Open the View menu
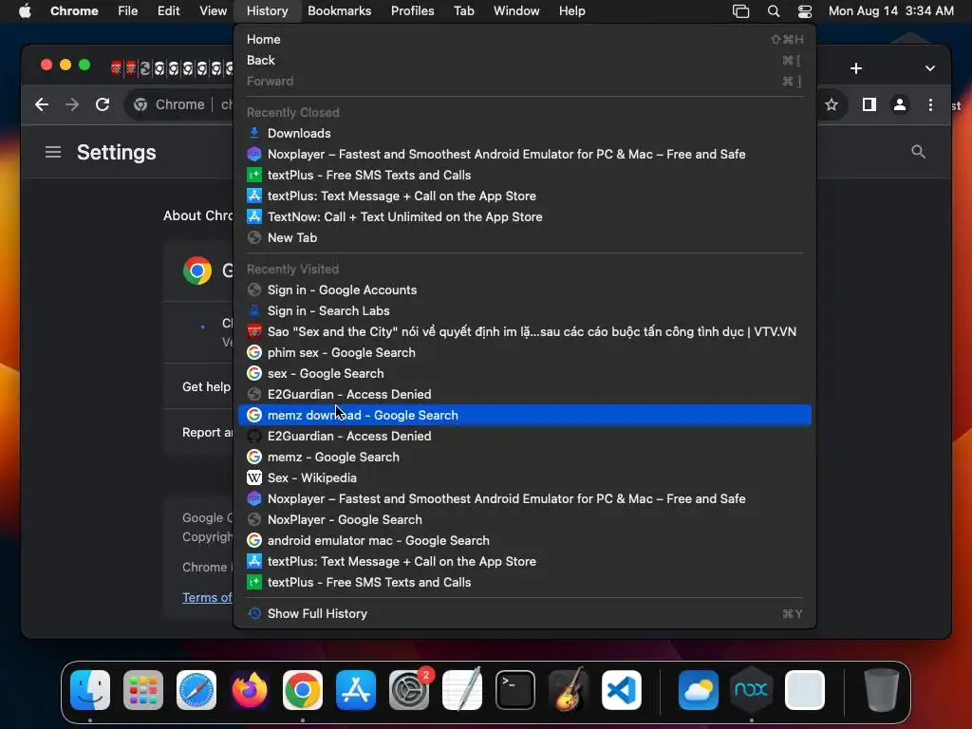972x729 pixels. (213, 11)
